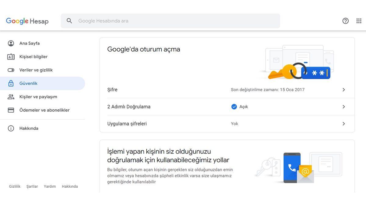
Task: Expand the Uygulama şifreleri chevron
Action: click(x=343, y=124)
